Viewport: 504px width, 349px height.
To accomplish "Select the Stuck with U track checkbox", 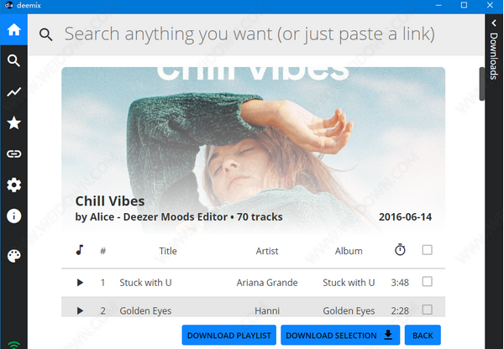I will coord(427,282).
